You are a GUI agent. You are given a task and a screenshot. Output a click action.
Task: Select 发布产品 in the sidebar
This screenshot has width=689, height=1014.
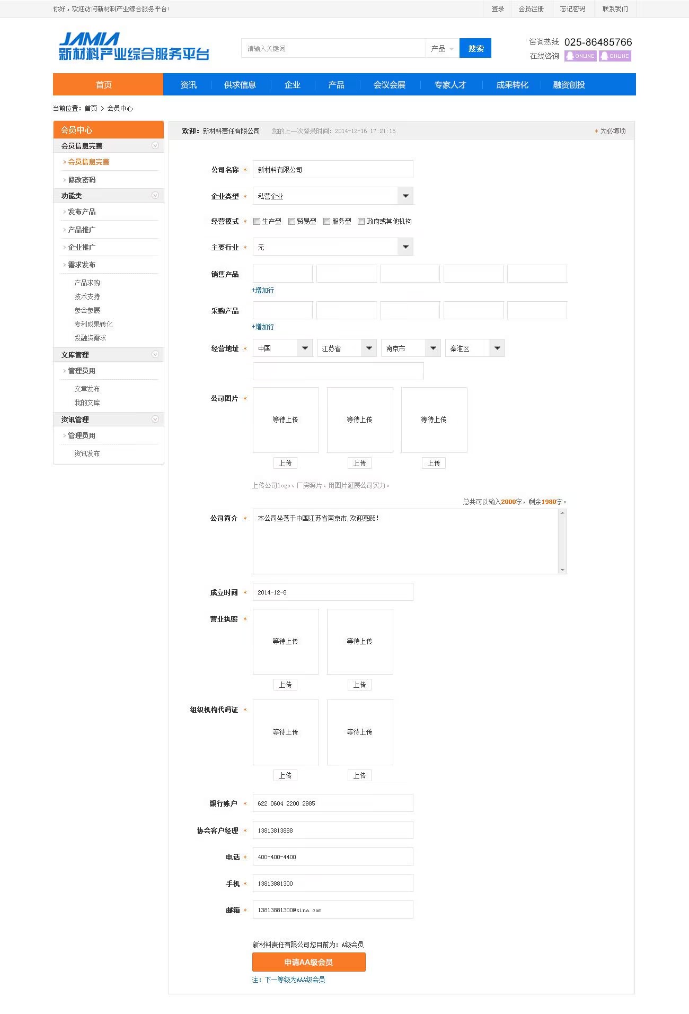[x=82, y=212]
